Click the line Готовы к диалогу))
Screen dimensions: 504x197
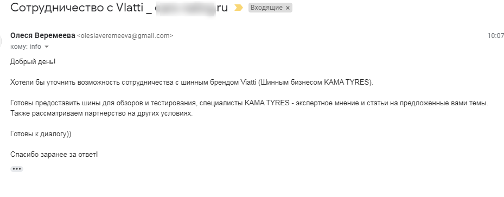(41, 134)
